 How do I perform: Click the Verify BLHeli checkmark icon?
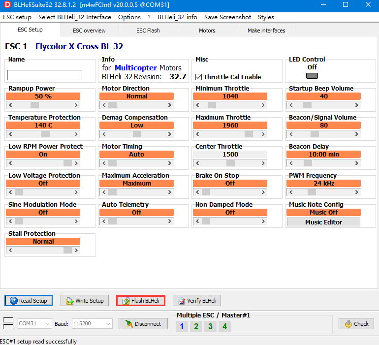182,301
